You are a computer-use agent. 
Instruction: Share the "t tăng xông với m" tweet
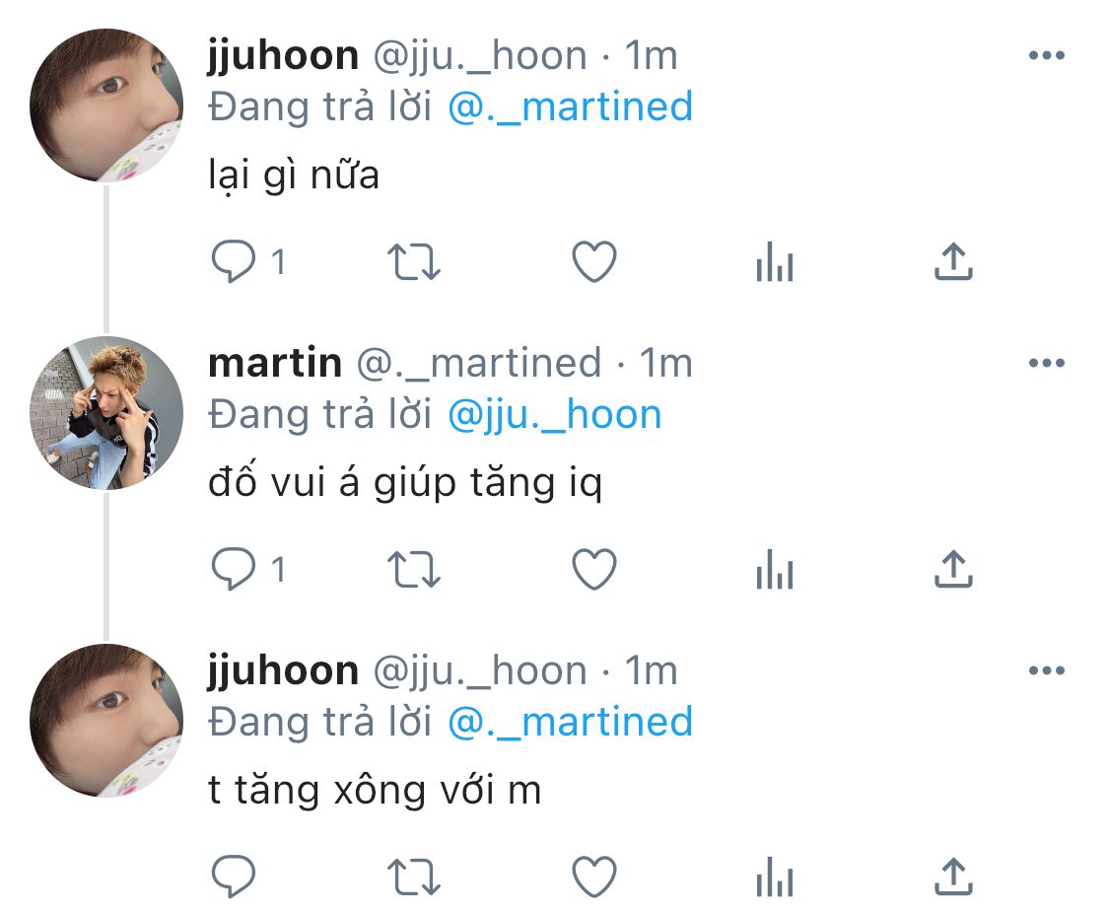point(953,877)
